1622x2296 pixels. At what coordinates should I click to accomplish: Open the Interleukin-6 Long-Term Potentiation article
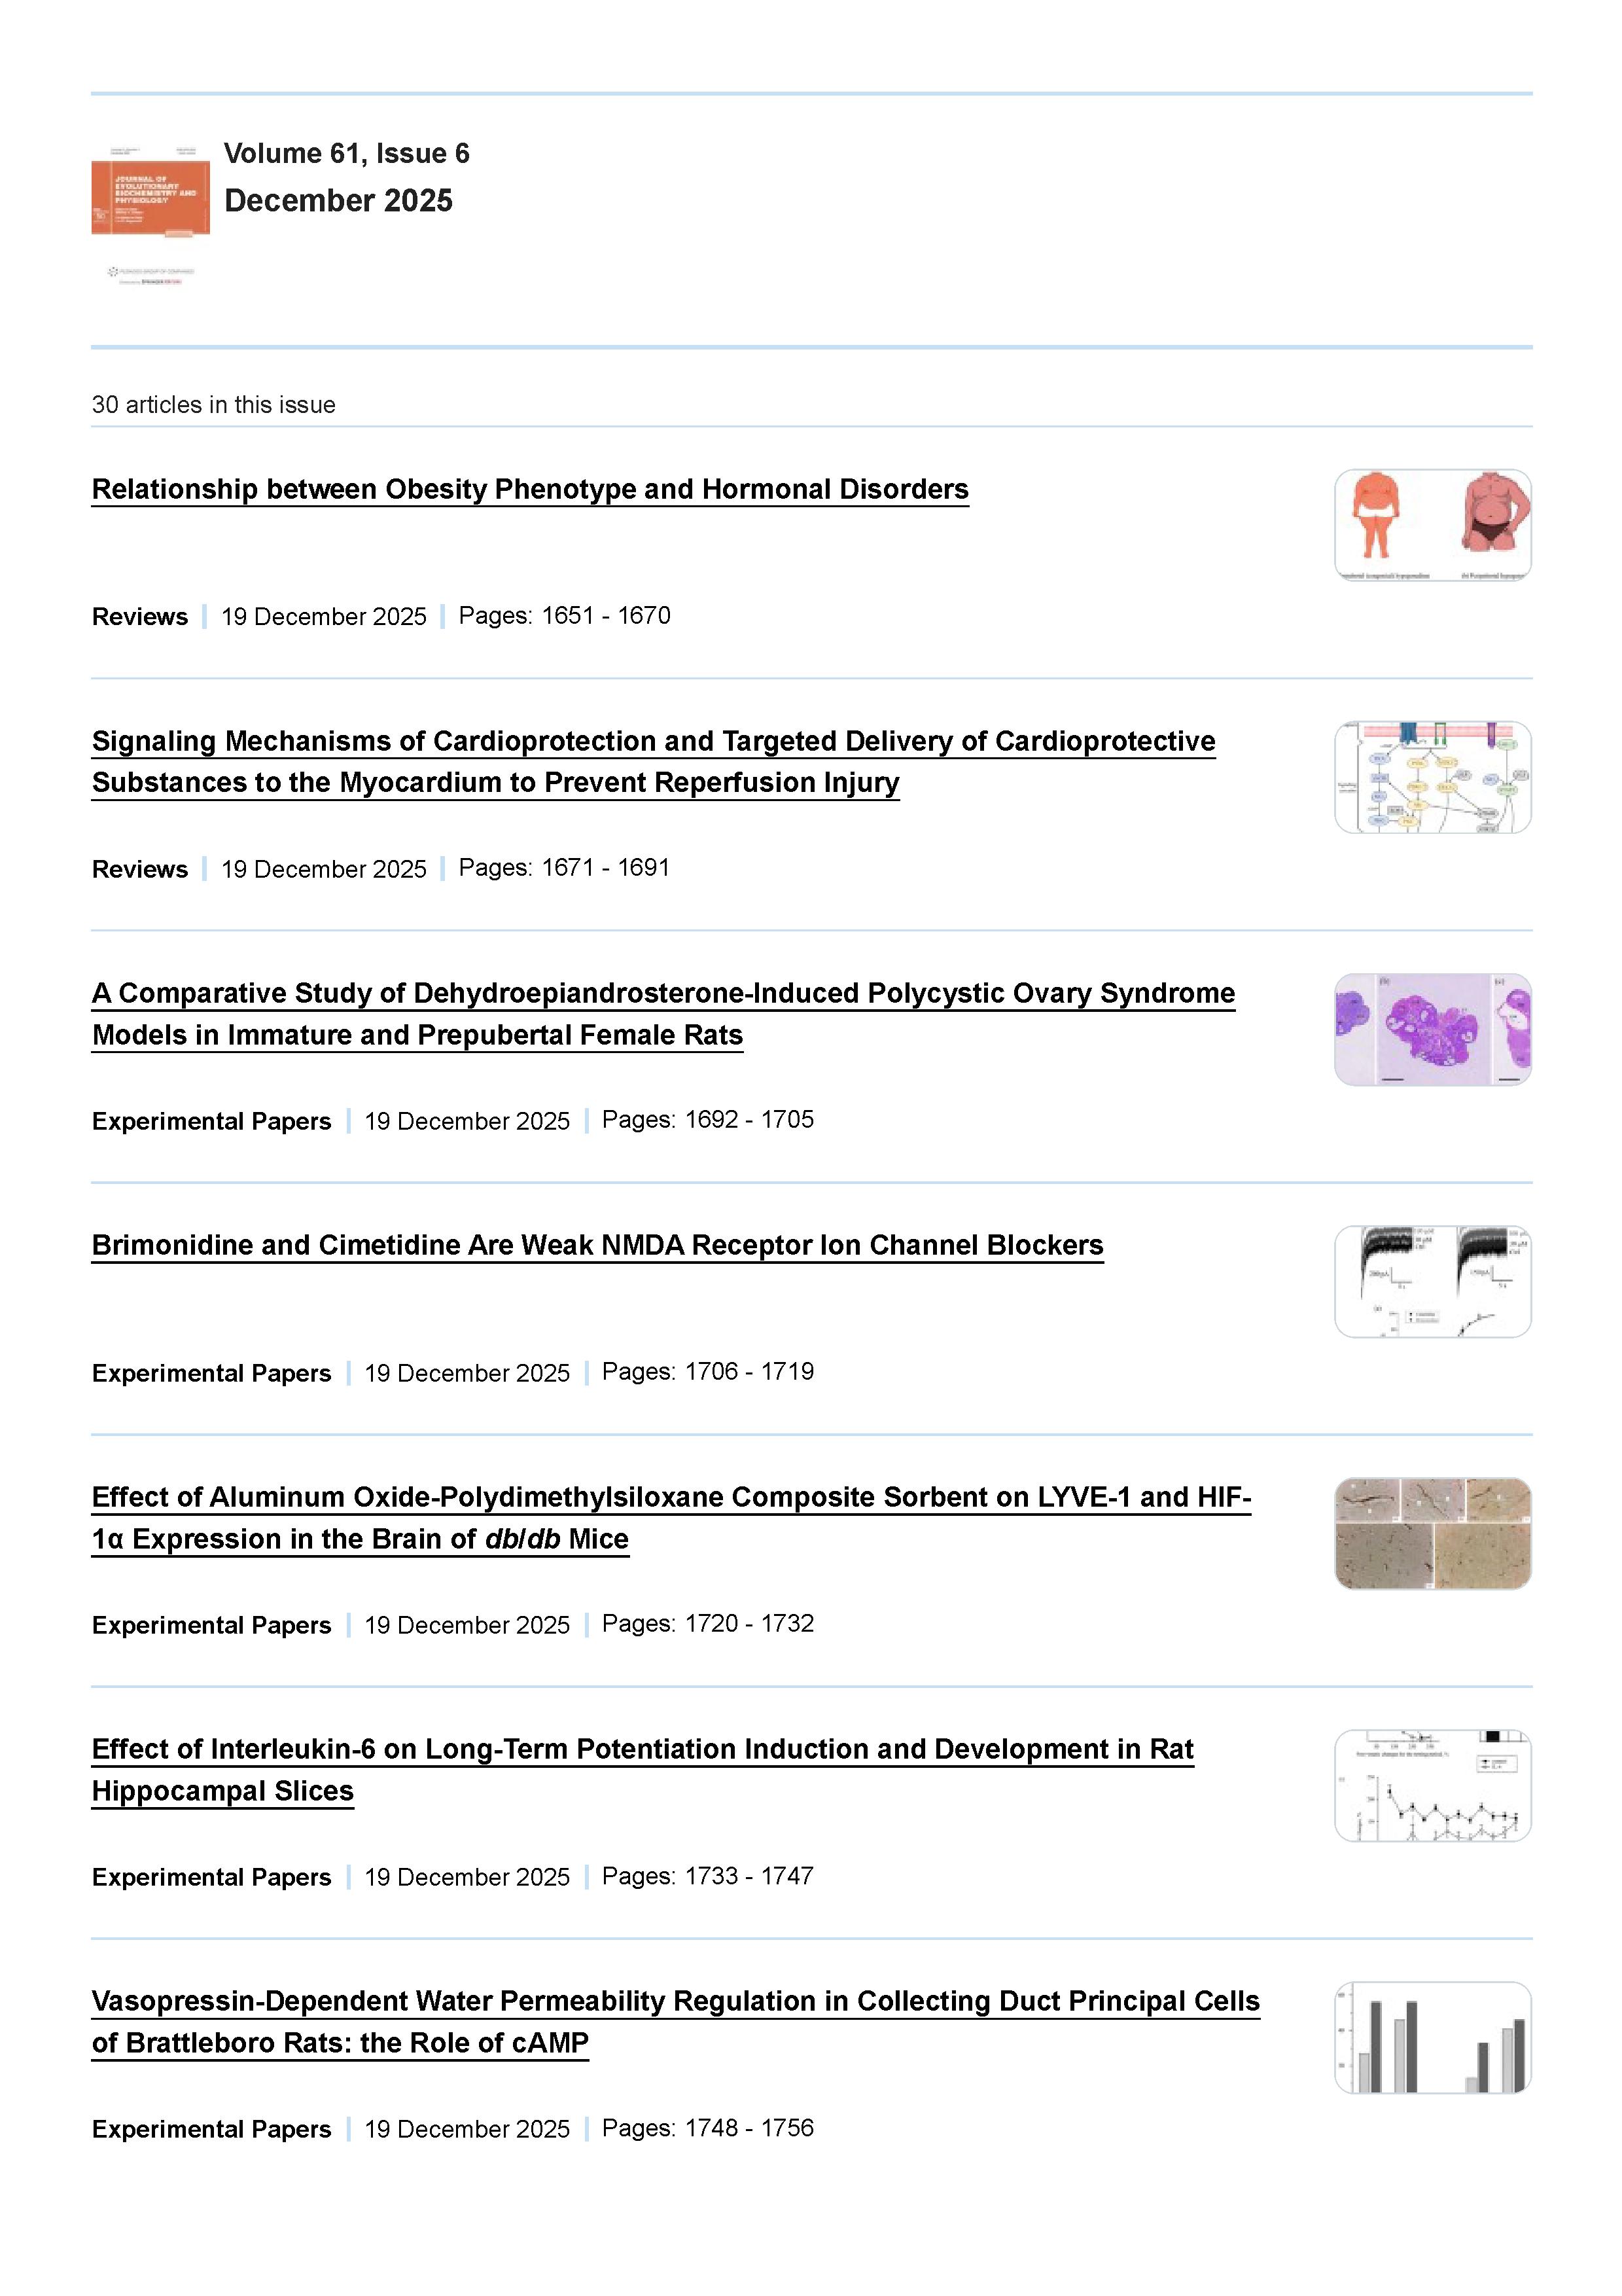(643, 1749)
